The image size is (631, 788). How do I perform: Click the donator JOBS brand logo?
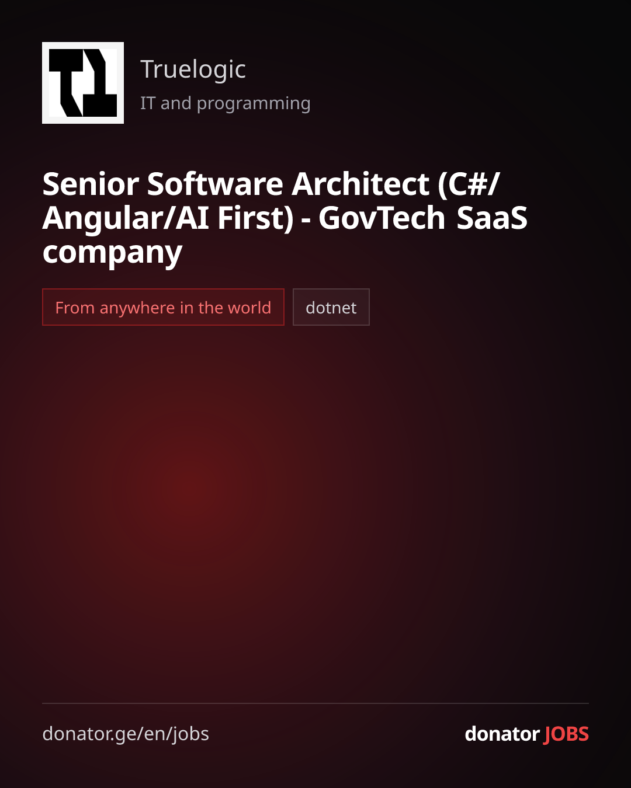tap(526, 734)
